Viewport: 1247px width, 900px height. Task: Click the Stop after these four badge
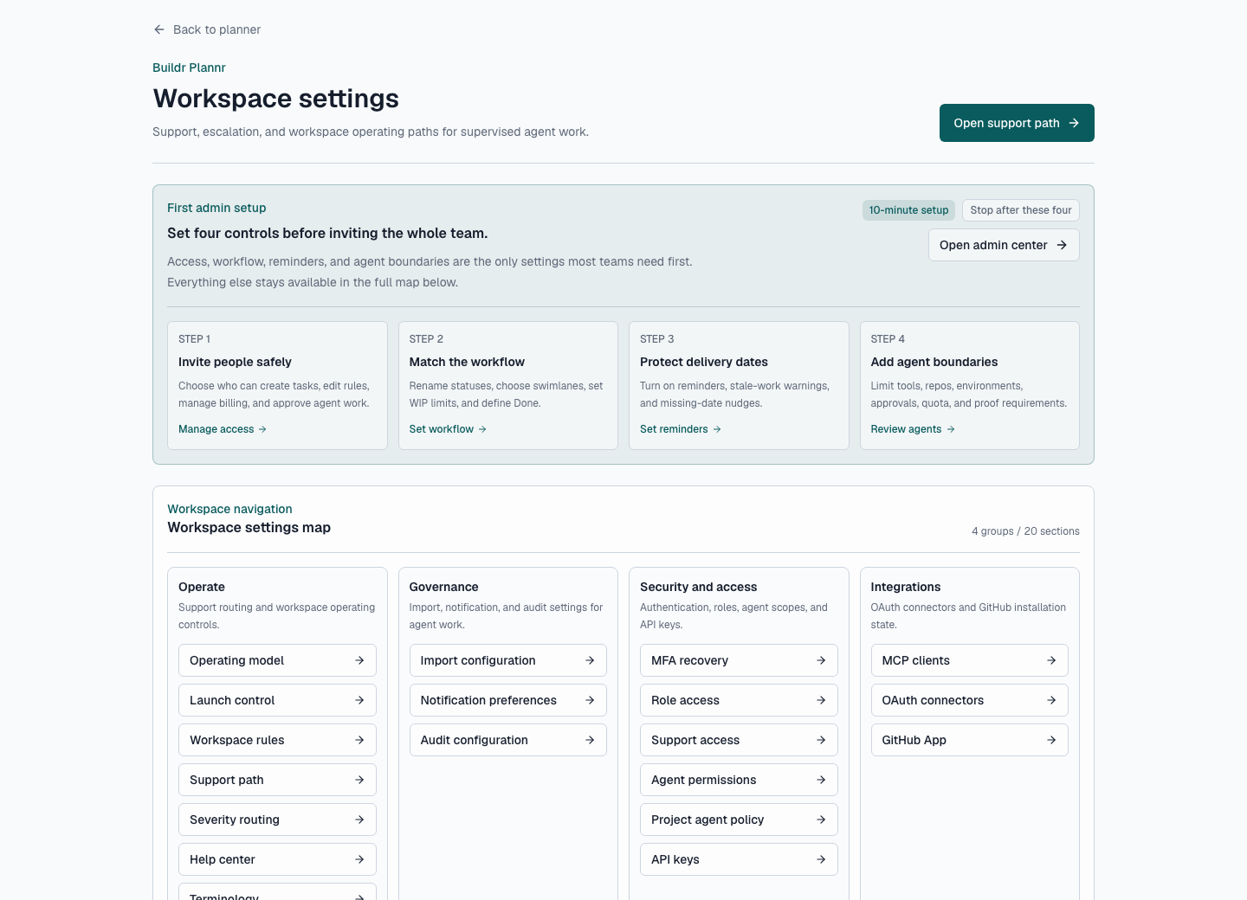(x=1021, y=210)
